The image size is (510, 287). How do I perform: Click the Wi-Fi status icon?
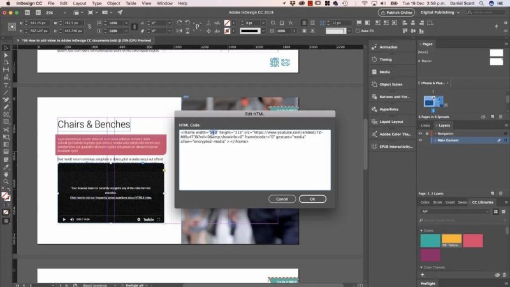tap(365, 3)
